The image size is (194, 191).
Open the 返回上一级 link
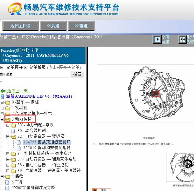17,91
